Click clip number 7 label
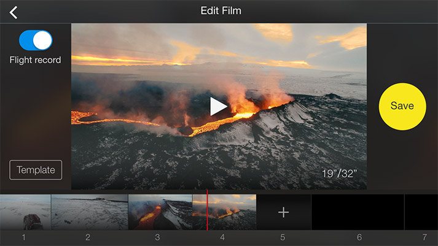This screenshot has height=246, width=438. point(424,237)
